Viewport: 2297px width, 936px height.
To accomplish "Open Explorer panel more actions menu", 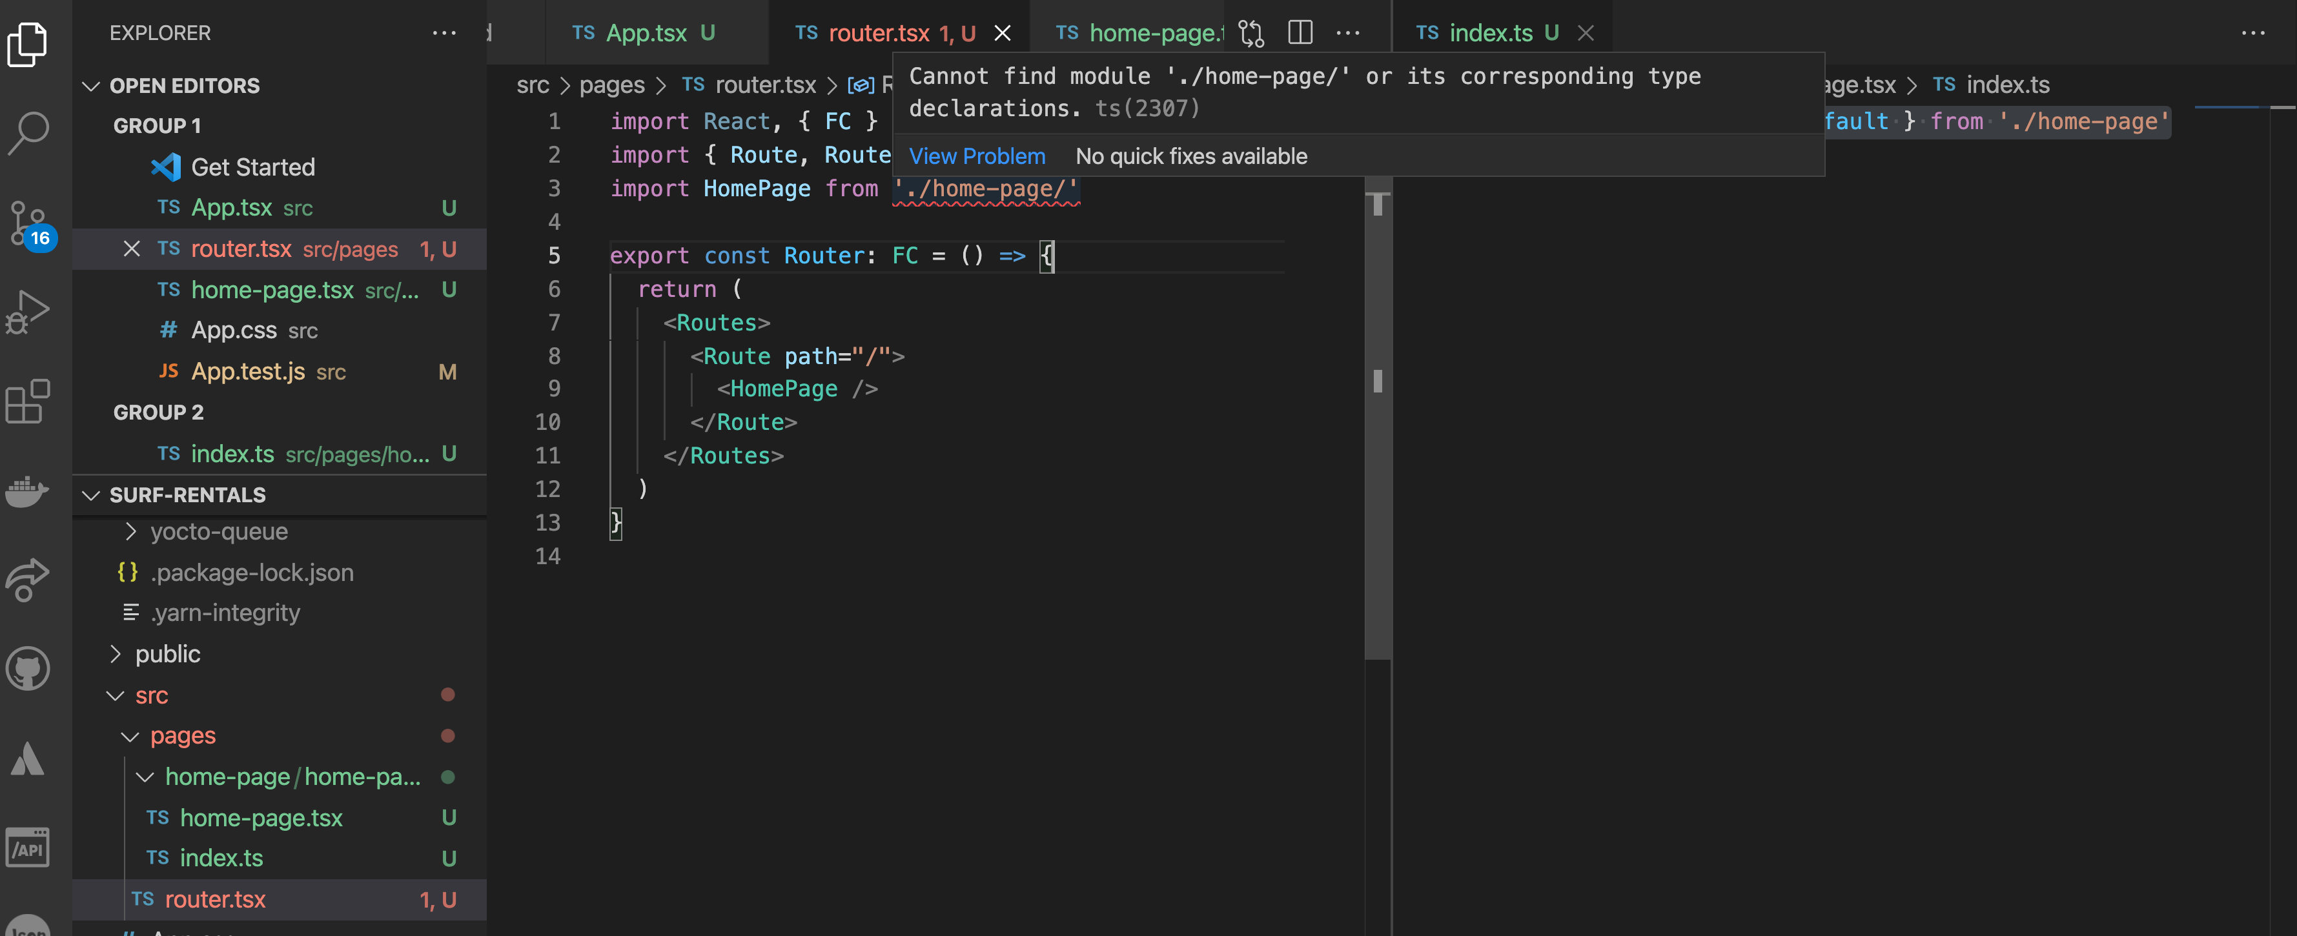I will tap(444, 33).
